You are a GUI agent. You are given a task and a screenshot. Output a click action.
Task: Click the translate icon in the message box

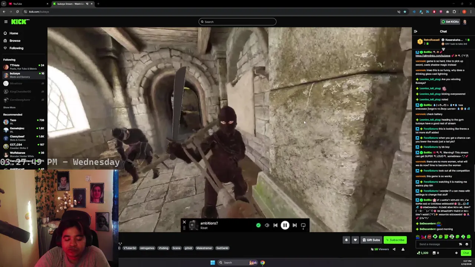(461, 244)
